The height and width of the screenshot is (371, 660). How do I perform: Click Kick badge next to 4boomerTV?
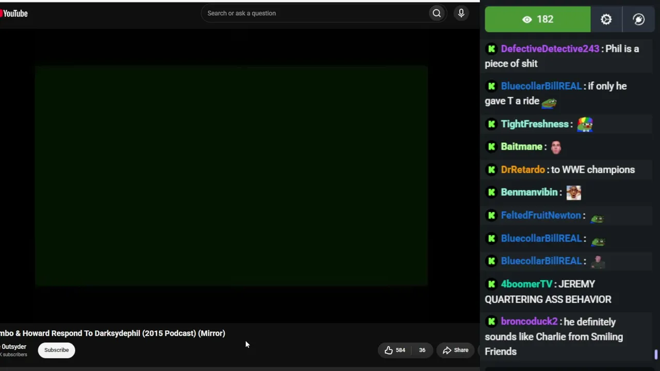[491, 284]
